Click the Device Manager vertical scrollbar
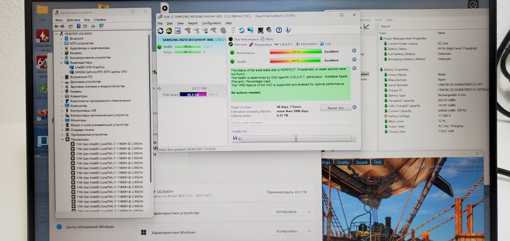Screen dimensions: 510x241 click(x=150, y=109)
